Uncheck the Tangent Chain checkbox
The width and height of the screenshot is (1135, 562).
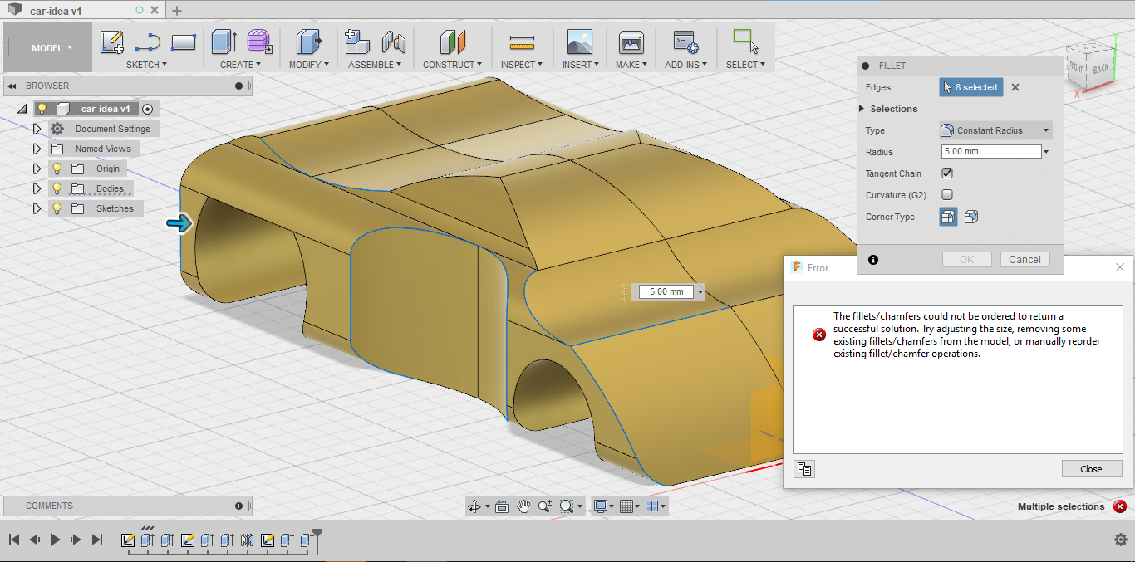click(946, 173)
